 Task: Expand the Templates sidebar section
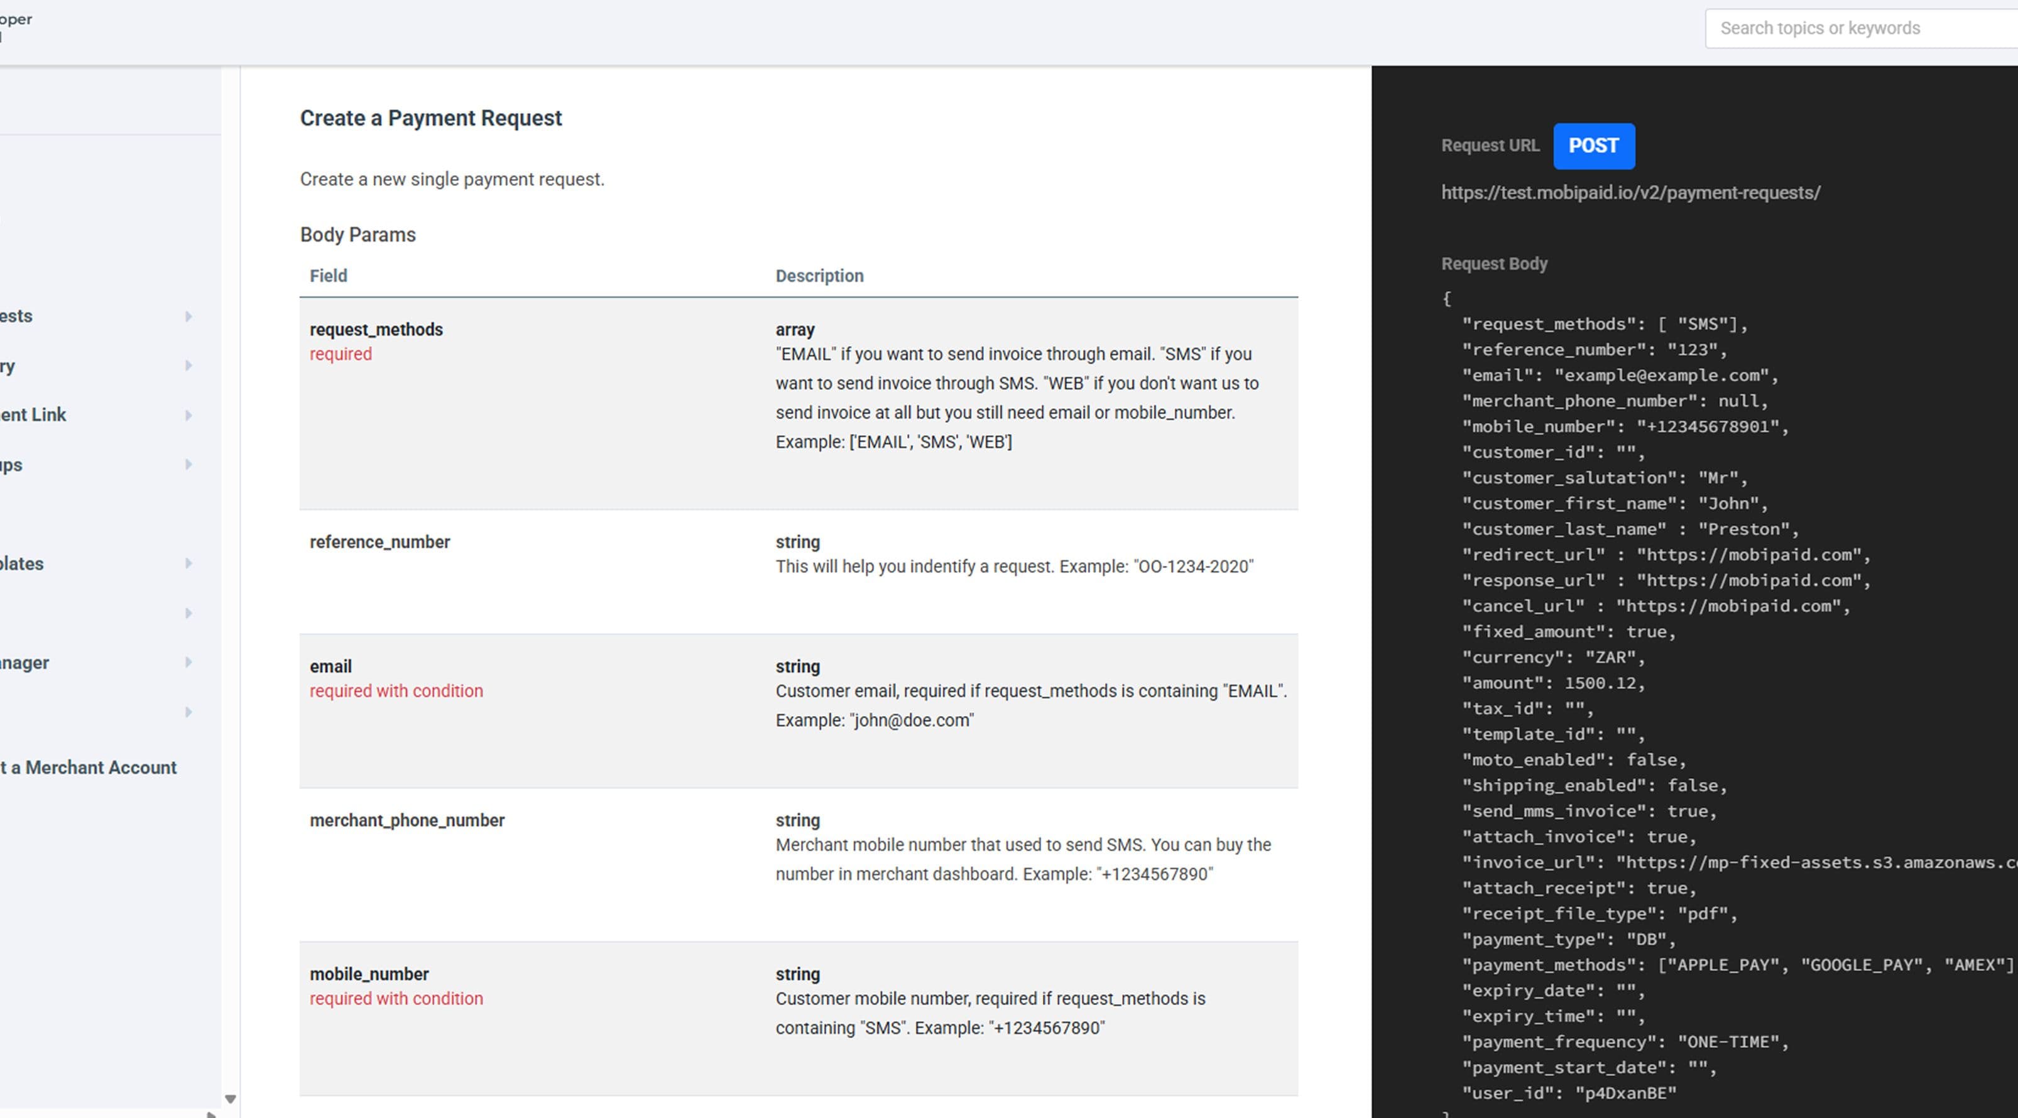point(187,563)
